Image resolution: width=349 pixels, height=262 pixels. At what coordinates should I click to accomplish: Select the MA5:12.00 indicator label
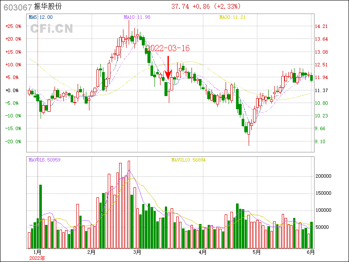41,17
